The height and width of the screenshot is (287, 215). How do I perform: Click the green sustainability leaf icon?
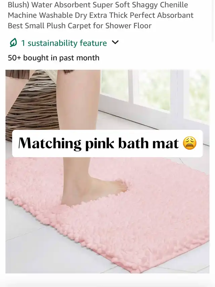pos(13,43)
